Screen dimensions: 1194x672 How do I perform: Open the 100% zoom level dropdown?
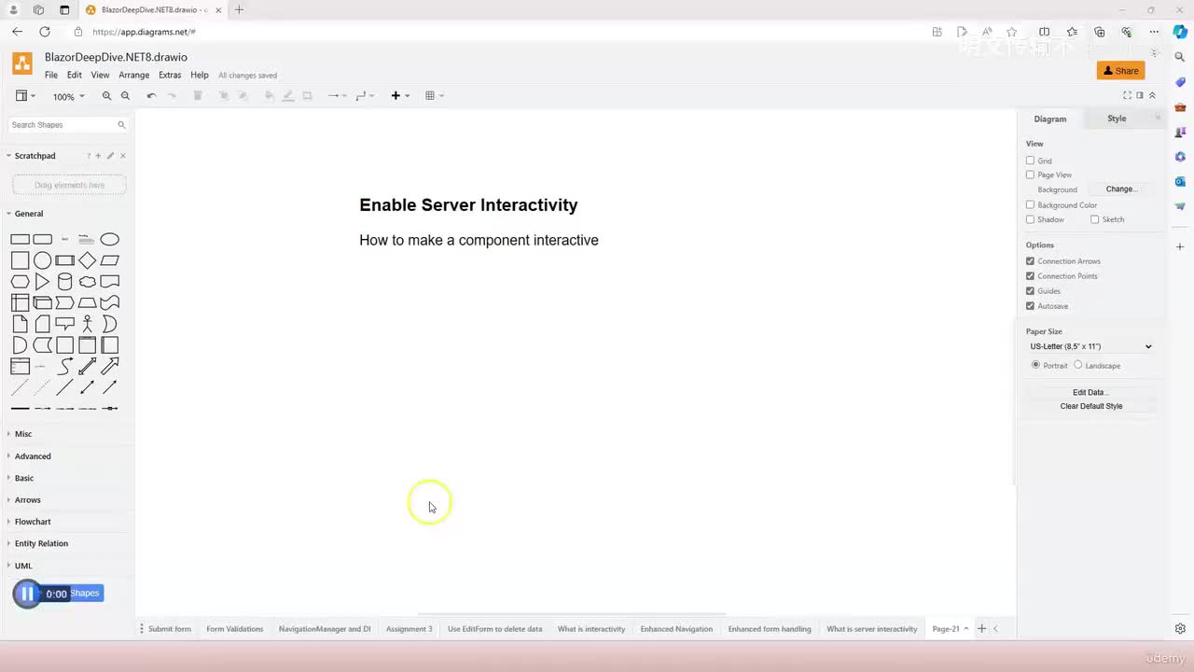click(68, 96)
